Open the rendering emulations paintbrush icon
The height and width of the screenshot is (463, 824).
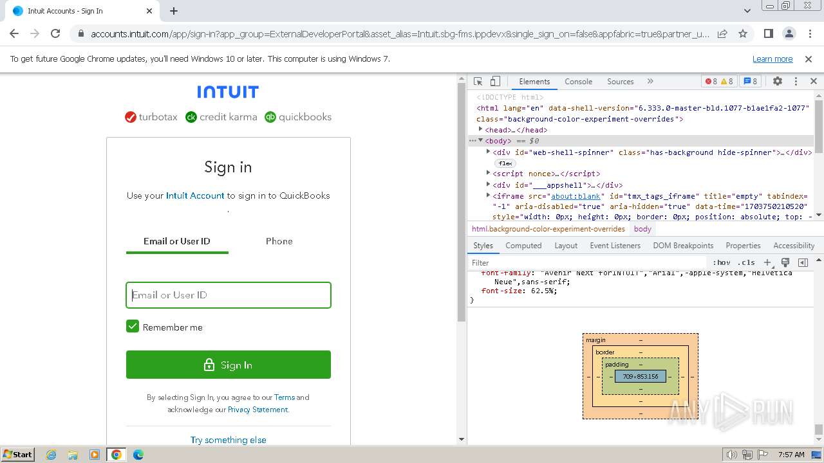pyautogui.click(x=785, y=262)
